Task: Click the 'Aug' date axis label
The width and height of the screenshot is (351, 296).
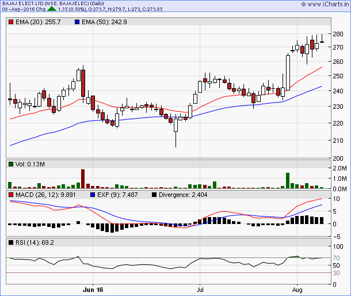Action: pyautogui.click(x=297, y=290)
